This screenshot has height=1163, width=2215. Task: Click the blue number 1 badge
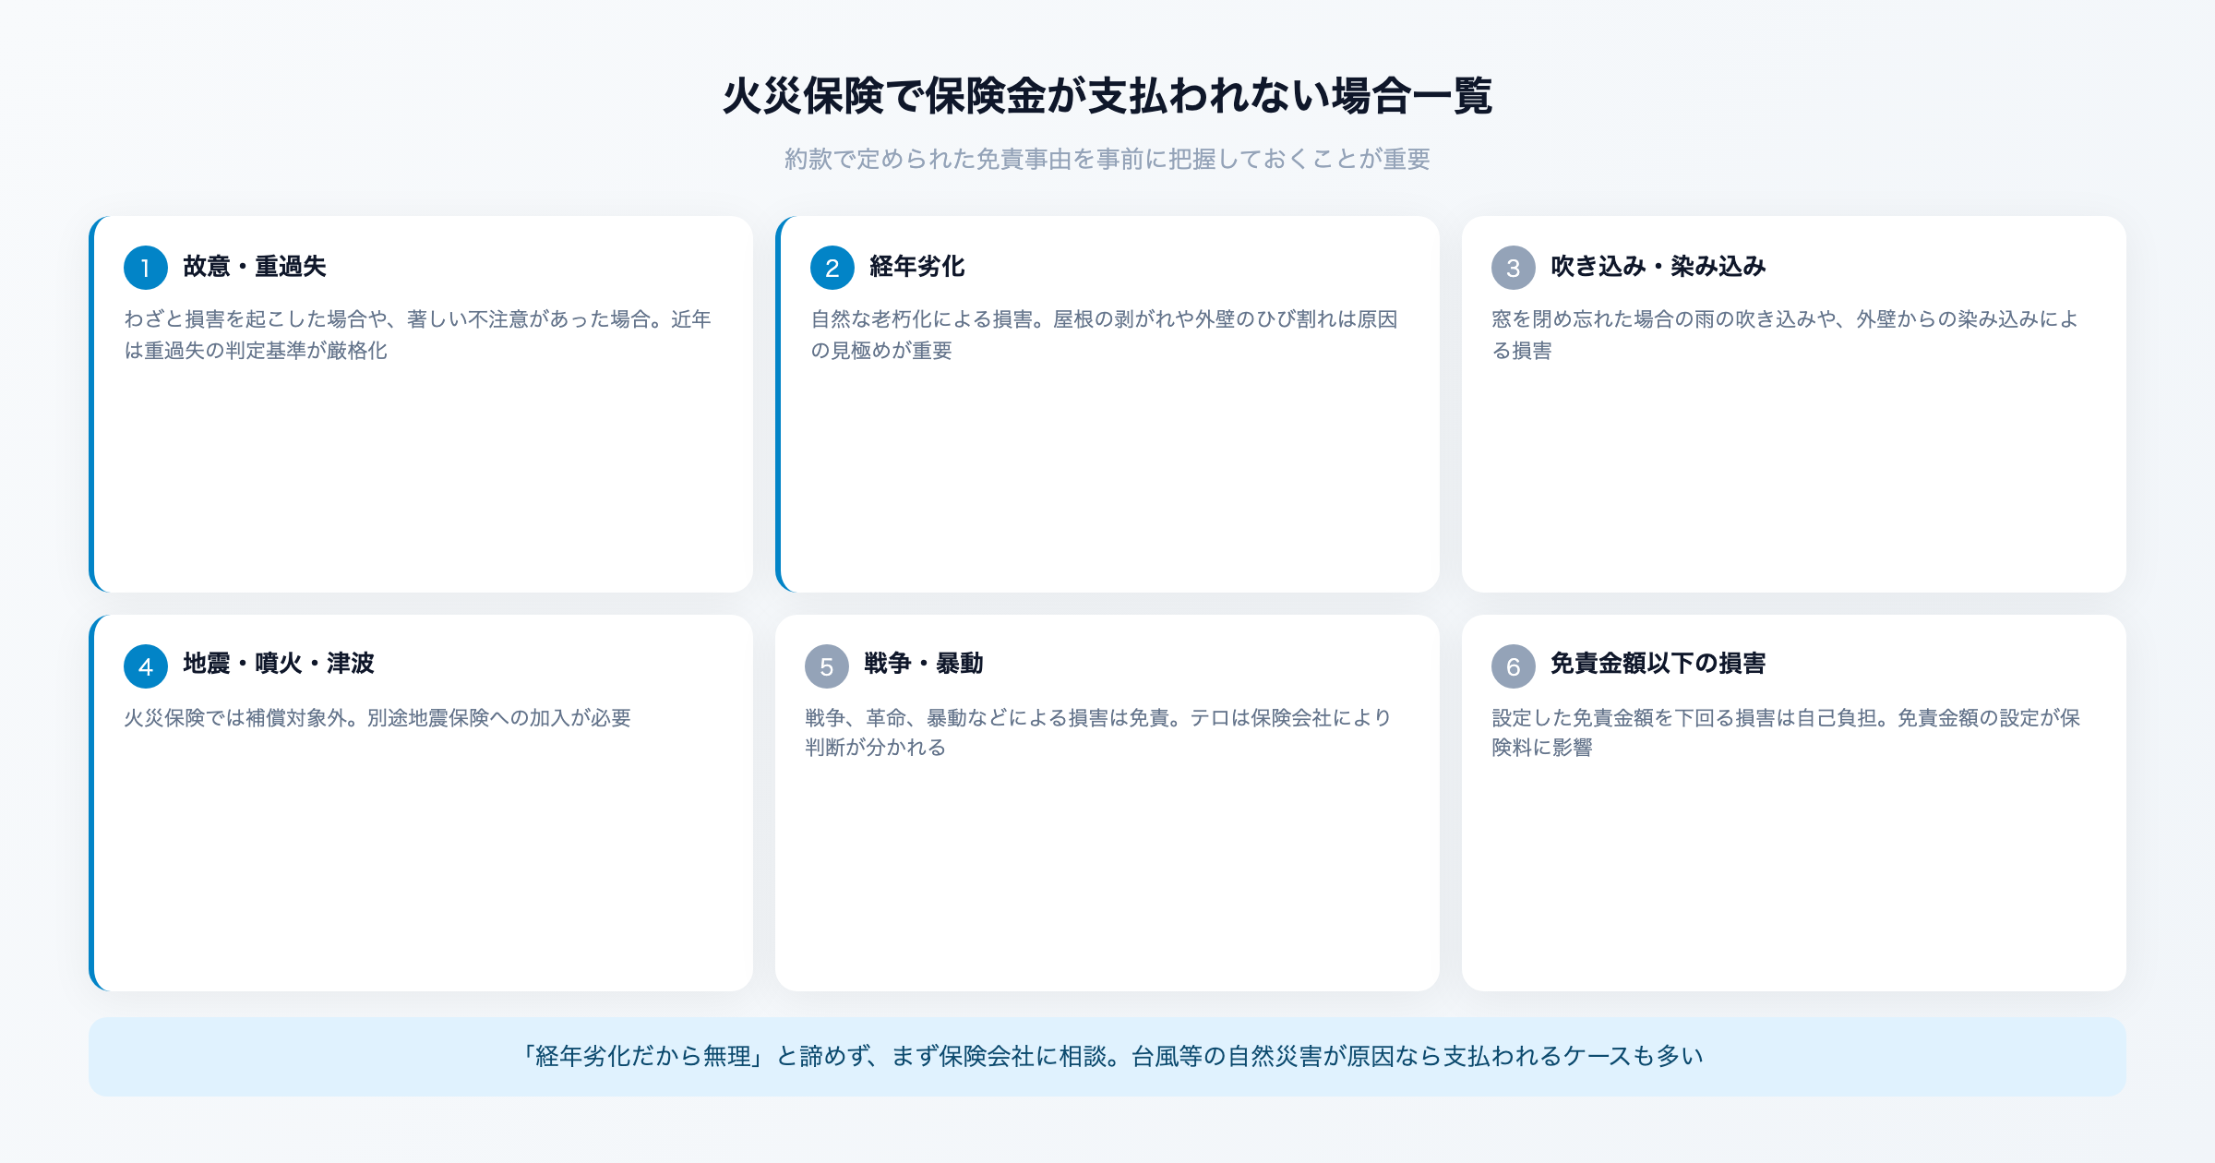coord(146,268)
